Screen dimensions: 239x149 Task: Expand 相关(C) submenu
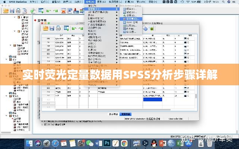[x=102, y=31]
